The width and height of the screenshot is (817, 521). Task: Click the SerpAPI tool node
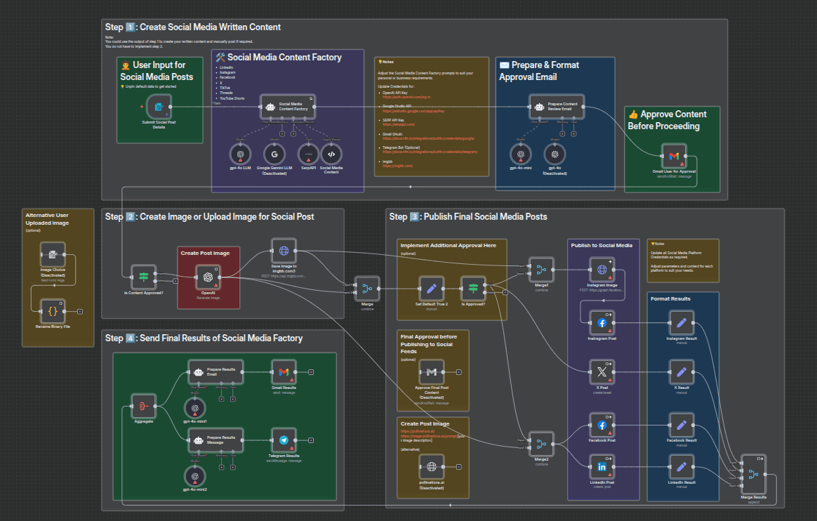[x=306, y=154]
